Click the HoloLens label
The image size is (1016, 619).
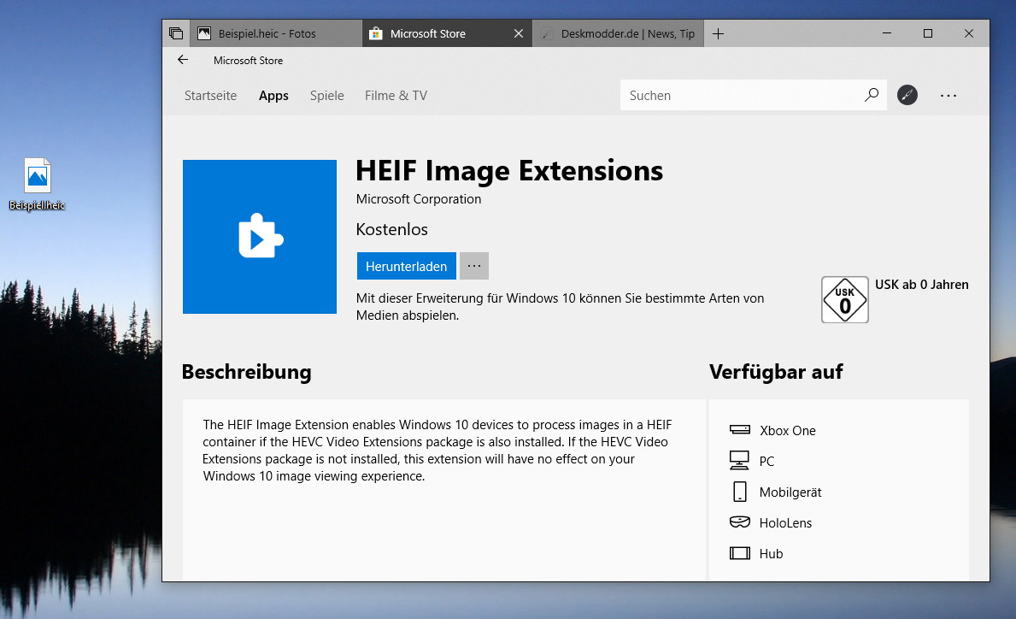tap(785, 522)
